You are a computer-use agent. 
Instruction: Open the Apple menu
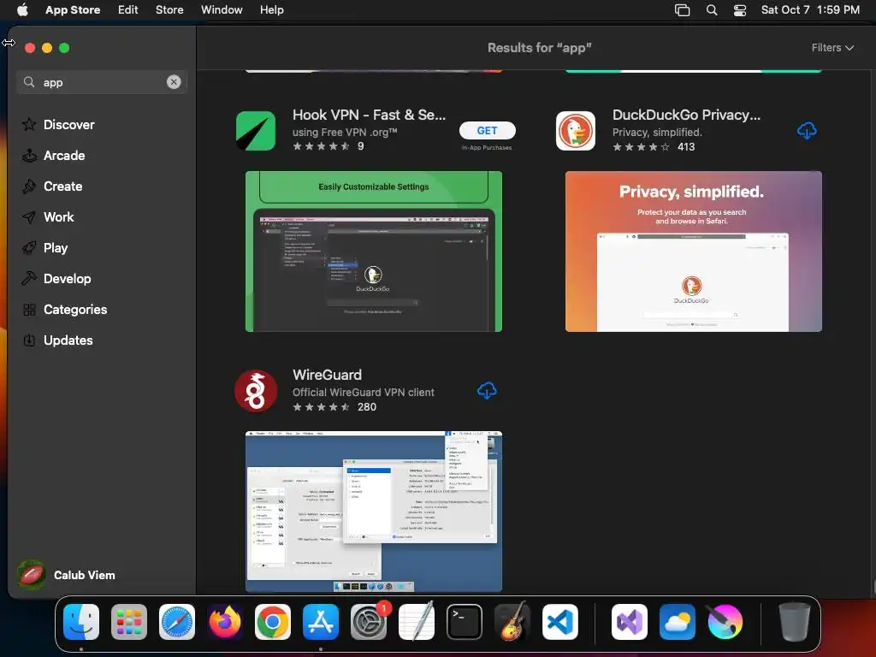[x=22, y=9]
